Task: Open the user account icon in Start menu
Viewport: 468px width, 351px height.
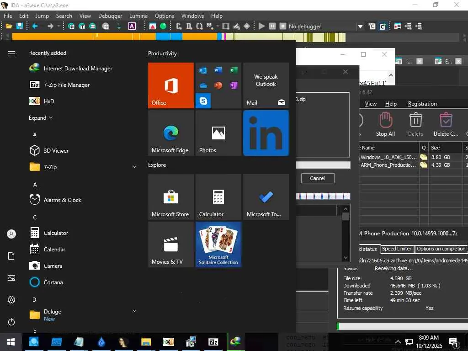Action: (11, 234)
